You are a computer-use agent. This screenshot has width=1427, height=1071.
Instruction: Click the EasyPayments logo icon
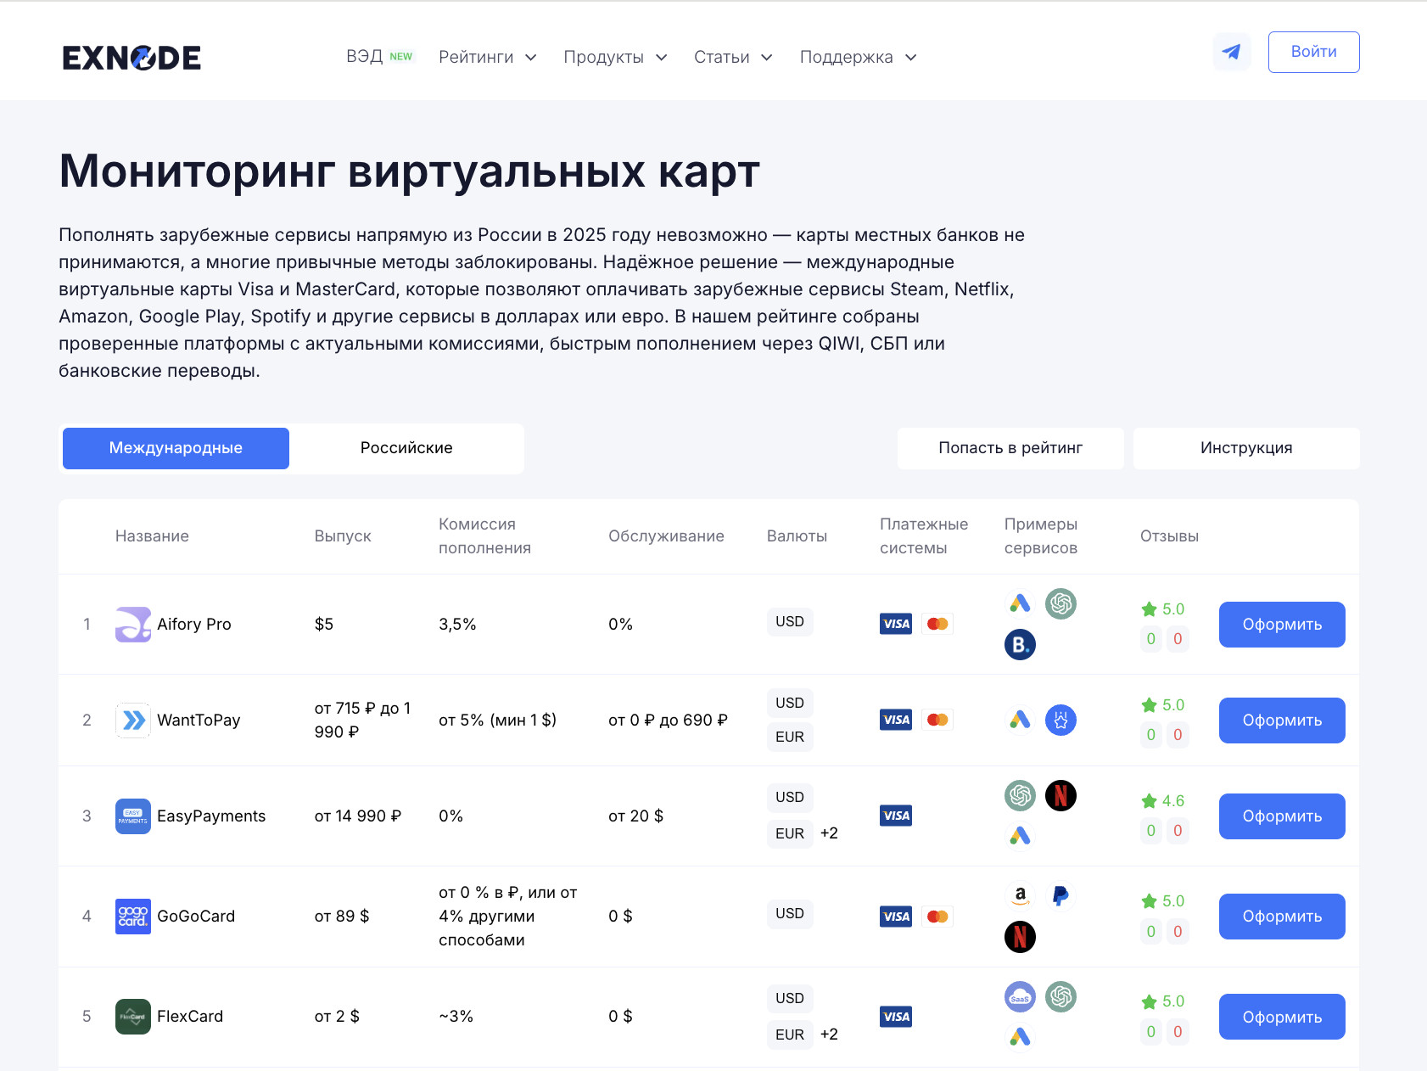coord(133,816)
